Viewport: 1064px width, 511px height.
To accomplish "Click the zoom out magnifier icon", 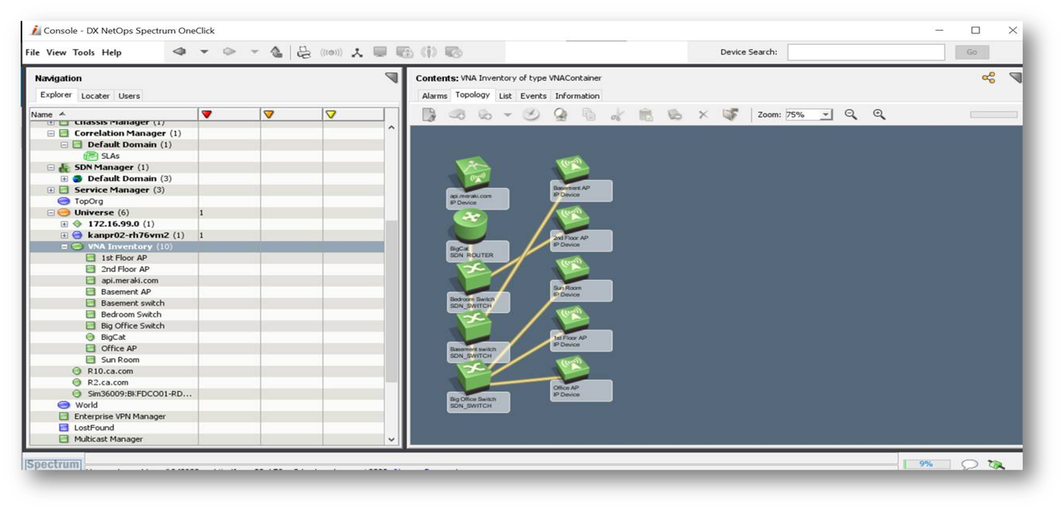I will pos(850,115).
